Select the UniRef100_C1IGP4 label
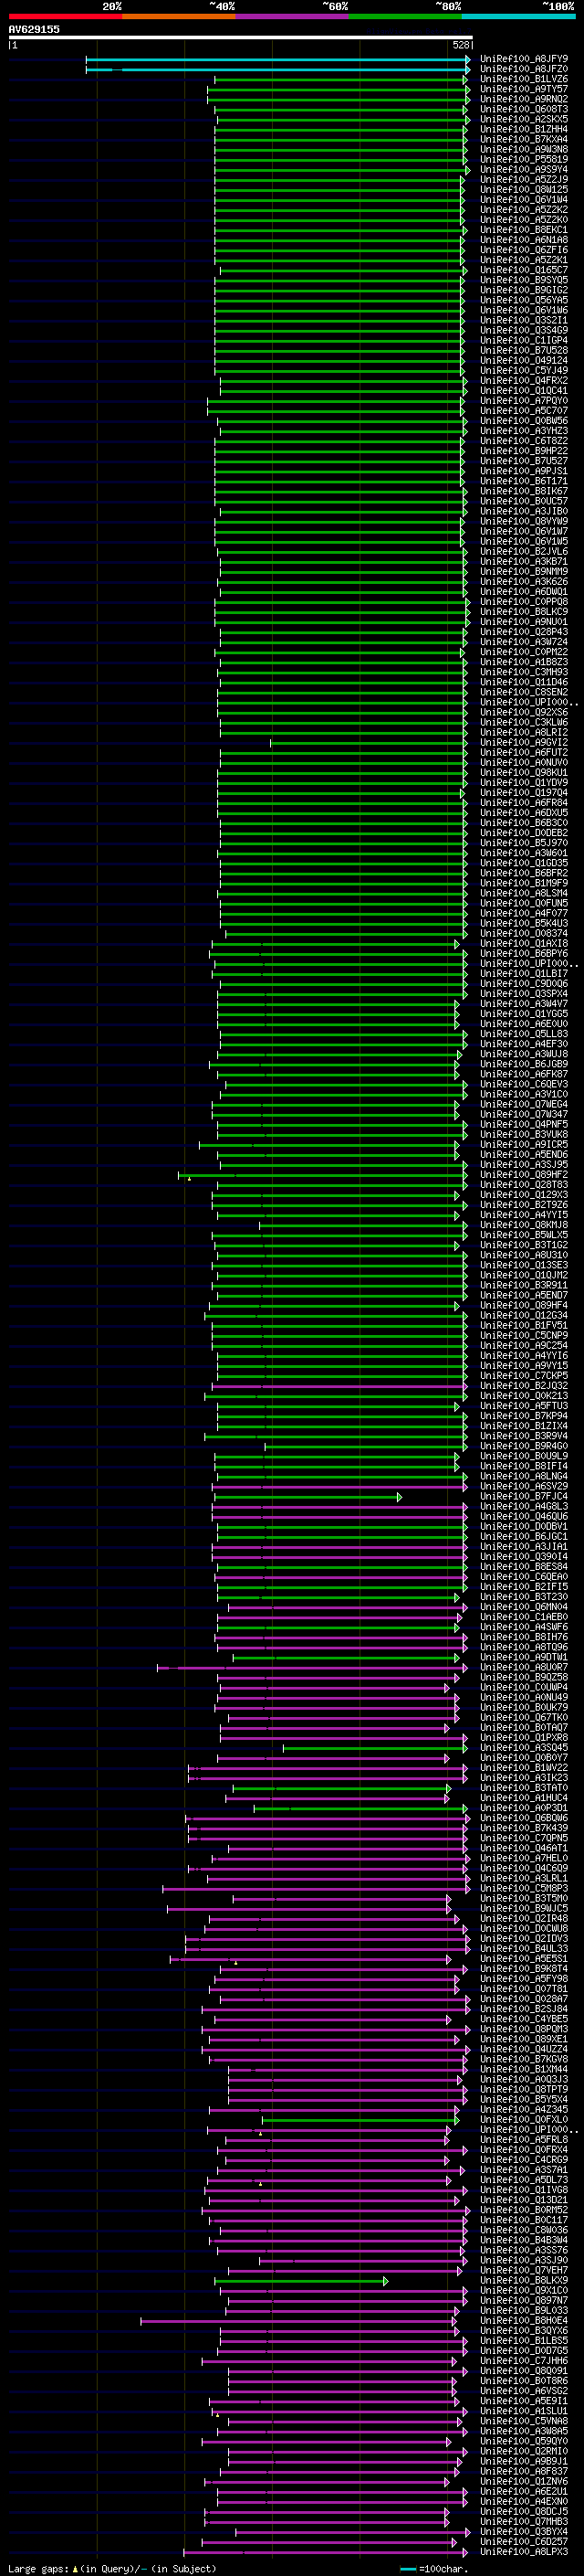Image resolution: width=584 pixels, height=2576 pixels. (524, 340)
